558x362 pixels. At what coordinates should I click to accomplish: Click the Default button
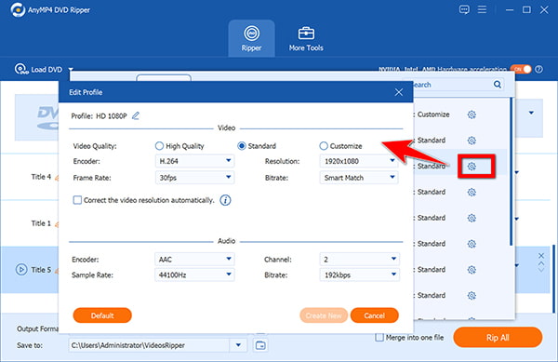[x=102, y=315]
